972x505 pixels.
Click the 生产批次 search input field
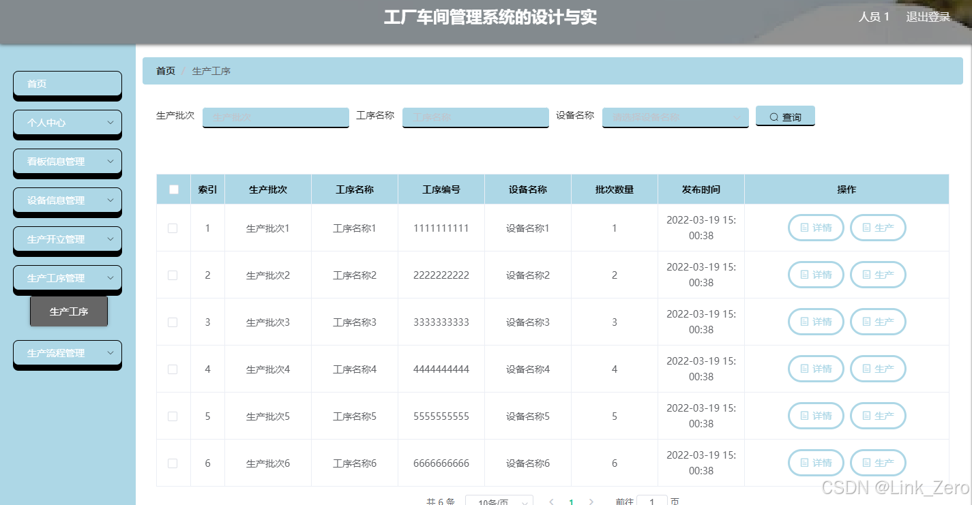tap(276, 117)
